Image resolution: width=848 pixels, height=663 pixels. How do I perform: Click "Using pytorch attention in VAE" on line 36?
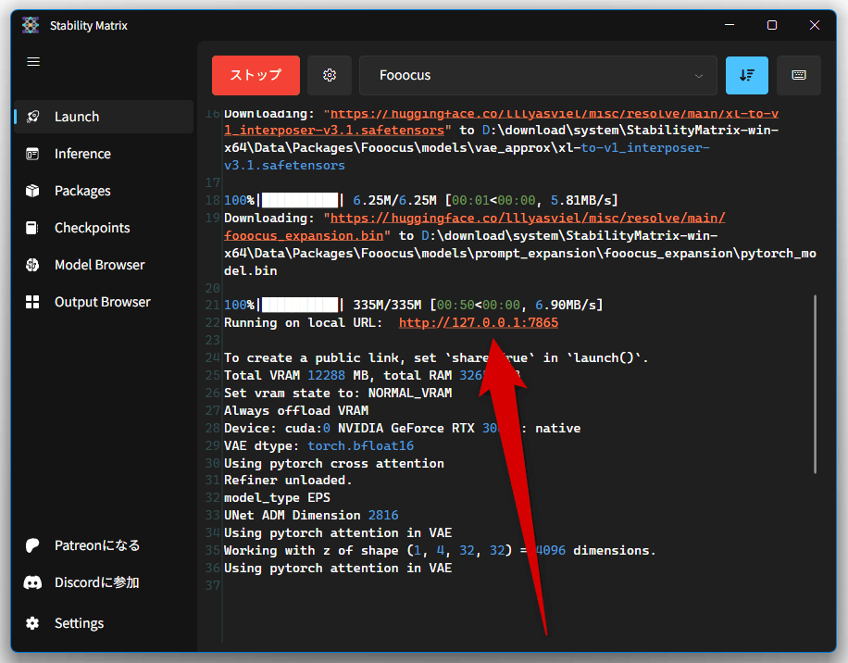(x=338, y=569)
